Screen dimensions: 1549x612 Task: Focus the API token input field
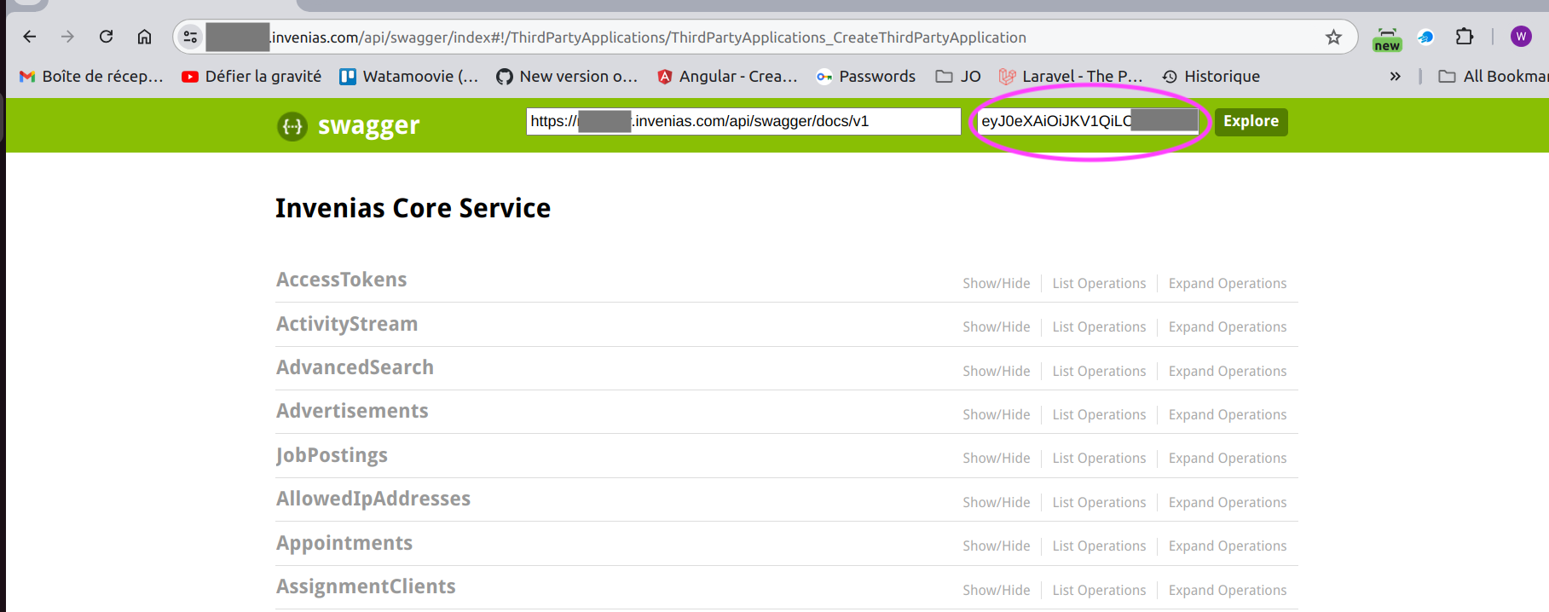1088,121
